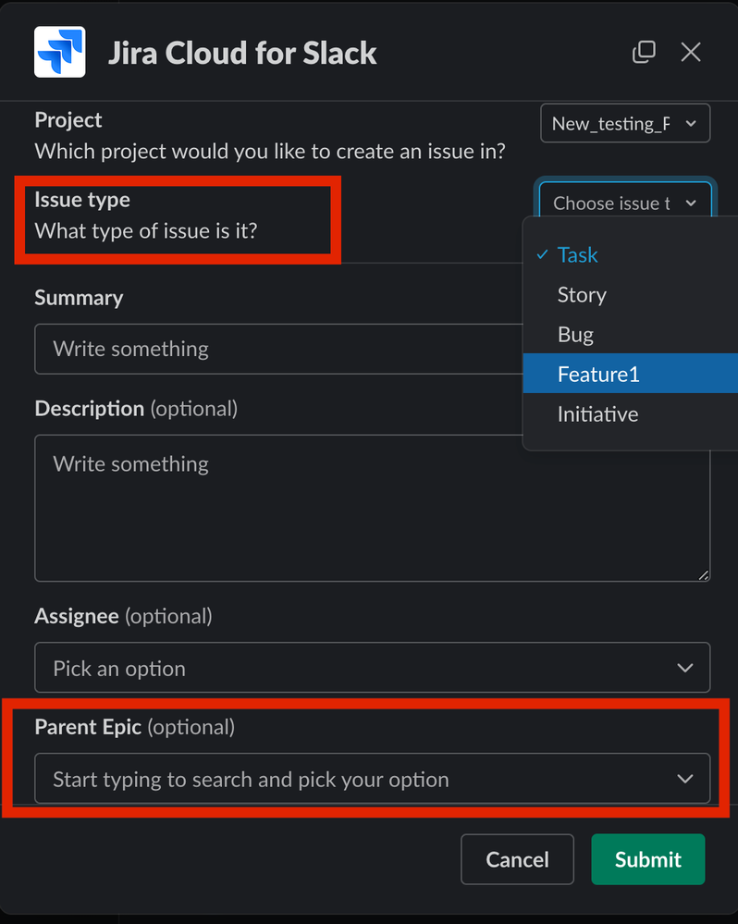The height and width of the screenshot is (924, 738).
Task: Select the highlighted Feature1 option
Action: click(x=598, y=375)
